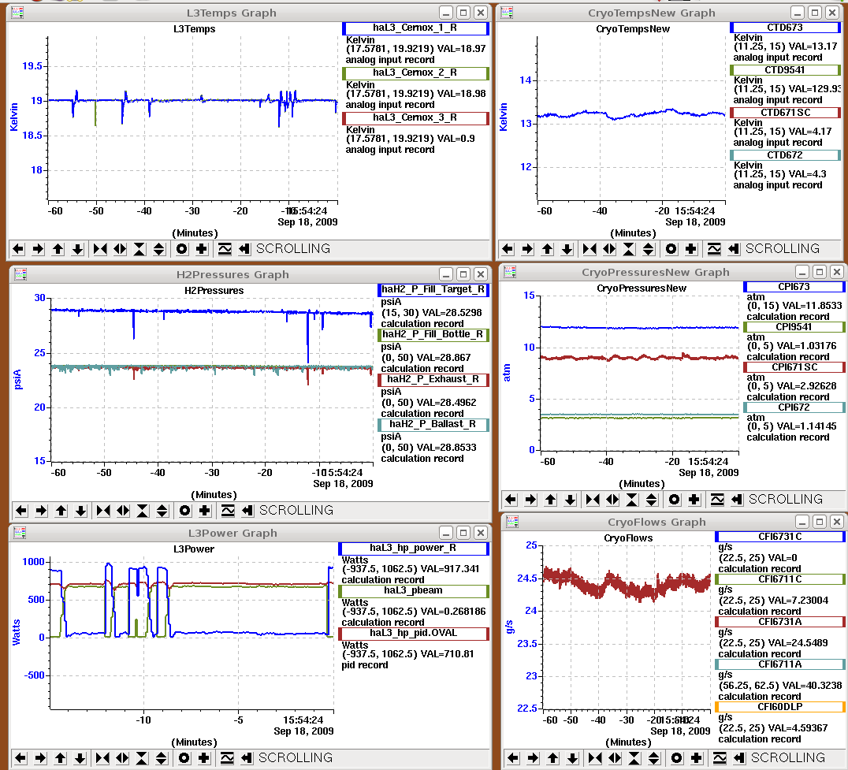Select CPI673 curve legend

tap(794, 287)
